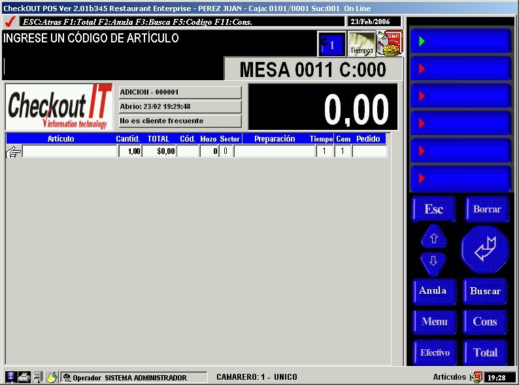Click the Mozo cell showing 0
The height and width of the screenshot is (385, 519).
209,151
